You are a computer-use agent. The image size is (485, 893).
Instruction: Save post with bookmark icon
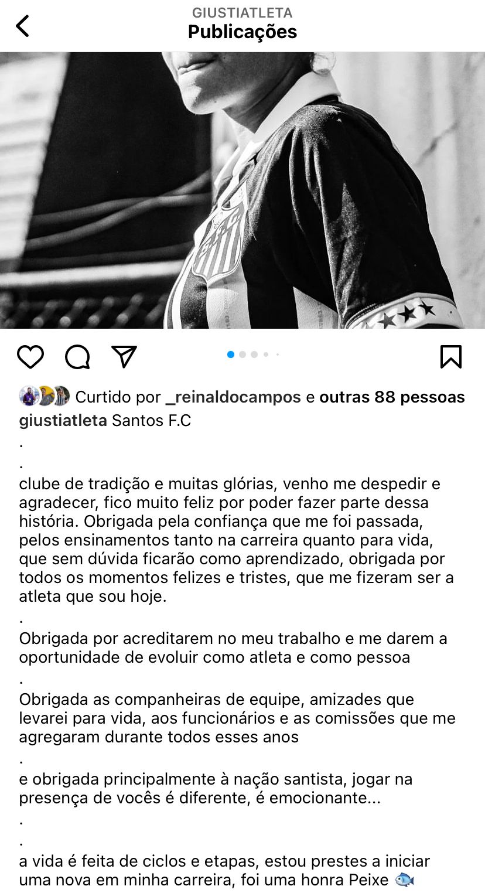coord(451,356)
